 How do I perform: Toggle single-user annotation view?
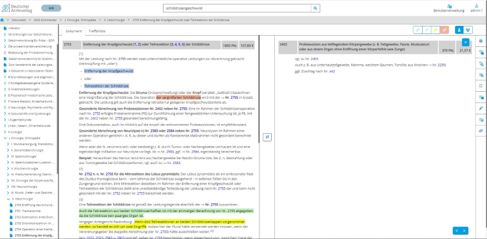click(460, 30)
